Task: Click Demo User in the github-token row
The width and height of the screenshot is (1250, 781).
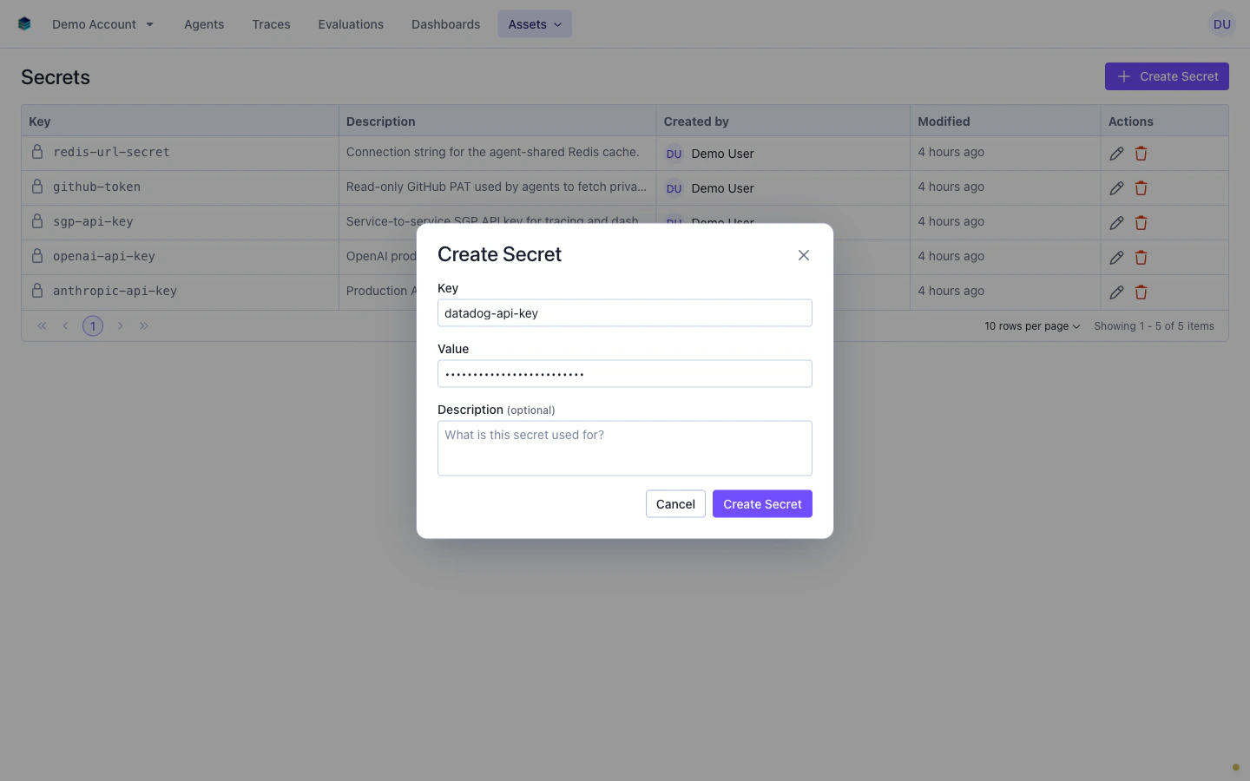Action: point(722,188)
